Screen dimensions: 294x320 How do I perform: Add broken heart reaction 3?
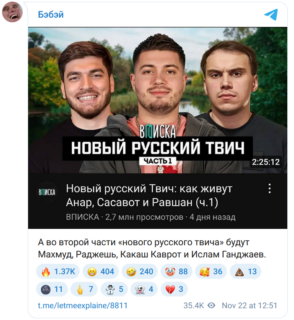(174, 289)
